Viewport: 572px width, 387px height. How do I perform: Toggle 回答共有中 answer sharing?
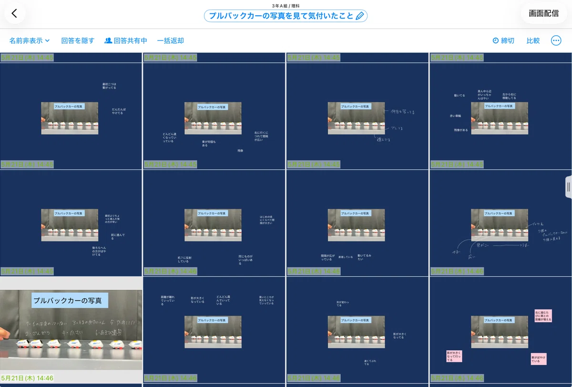pos(126,41)
